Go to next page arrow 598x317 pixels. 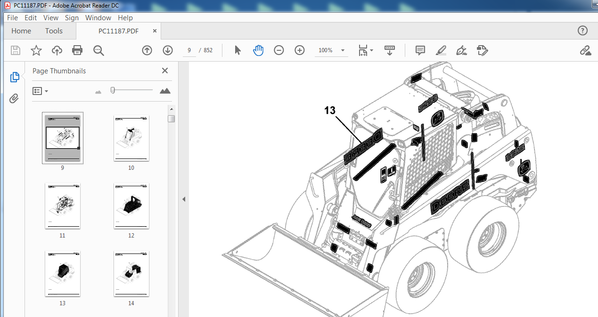pos(168,50)
